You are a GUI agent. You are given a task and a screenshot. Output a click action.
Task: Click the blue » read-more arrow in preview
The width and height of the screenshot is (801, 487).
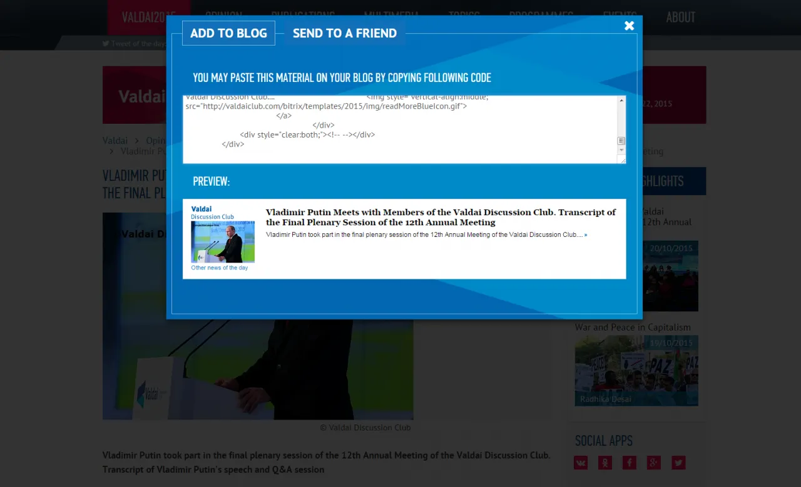tap(586, 235)
